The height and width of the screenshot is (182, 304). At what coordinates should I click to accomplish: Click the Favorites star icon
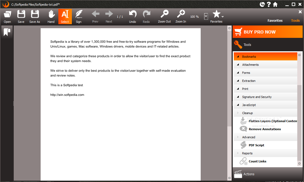[216, 14]
